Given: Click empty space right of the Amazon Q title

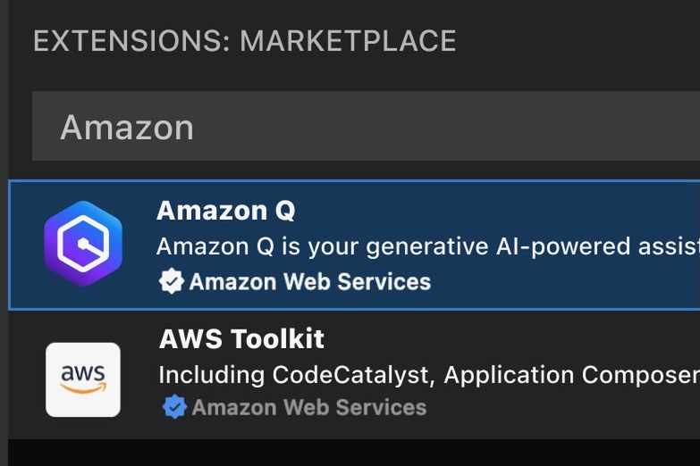Looking at the screenshot, I should (495, 210).
